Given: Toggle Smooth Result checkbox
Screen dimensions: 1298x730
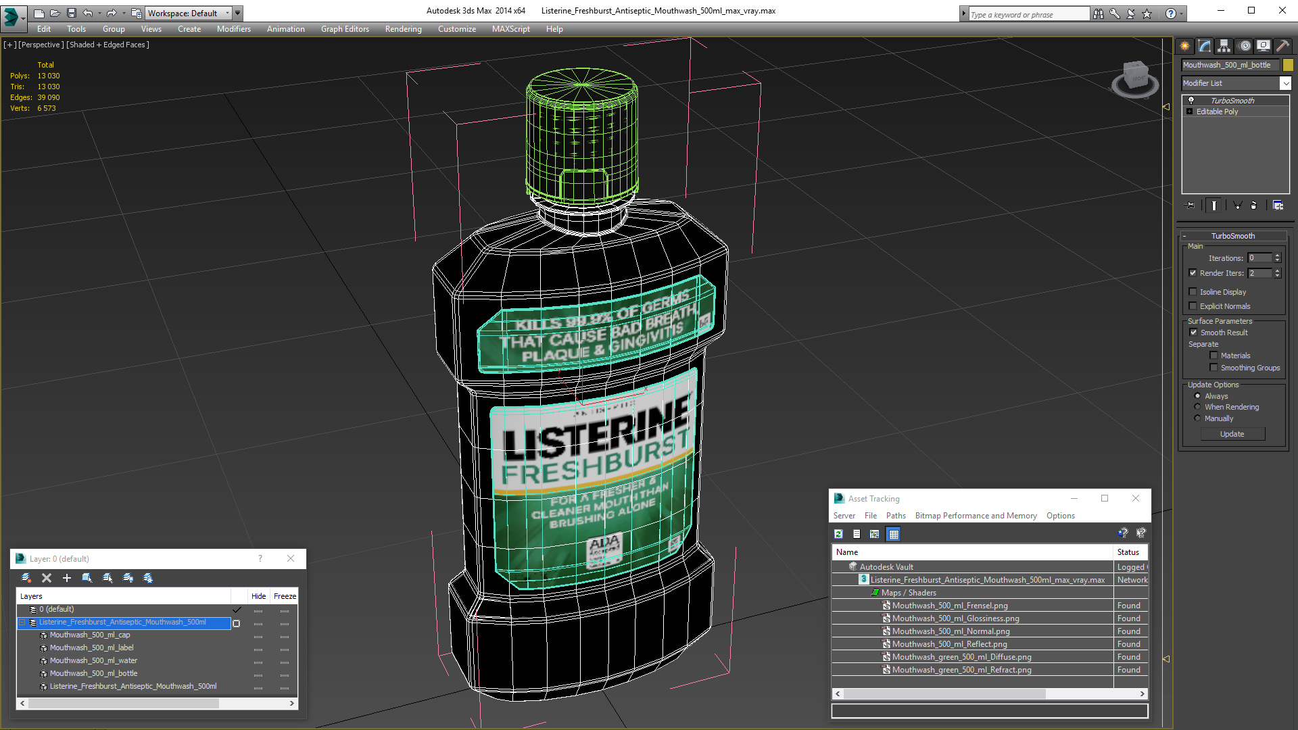Looking at the screenshot, I should 1193,333.
